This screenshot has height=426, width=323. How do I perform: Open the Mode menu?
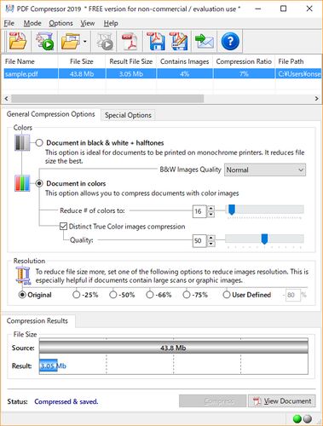(x=32, y=23)
